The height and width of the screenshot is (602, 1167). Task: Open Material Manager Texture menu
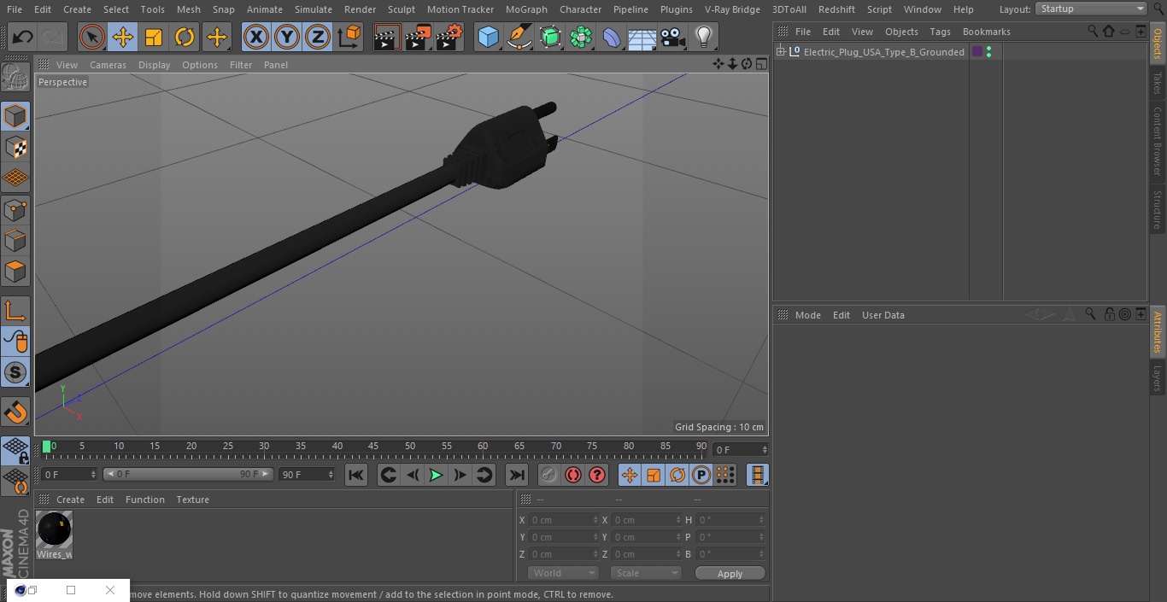193,500
